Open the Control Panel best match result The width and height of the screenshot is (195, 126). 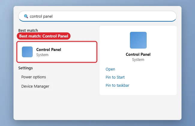pyautogui.click(x=57, y=52)
